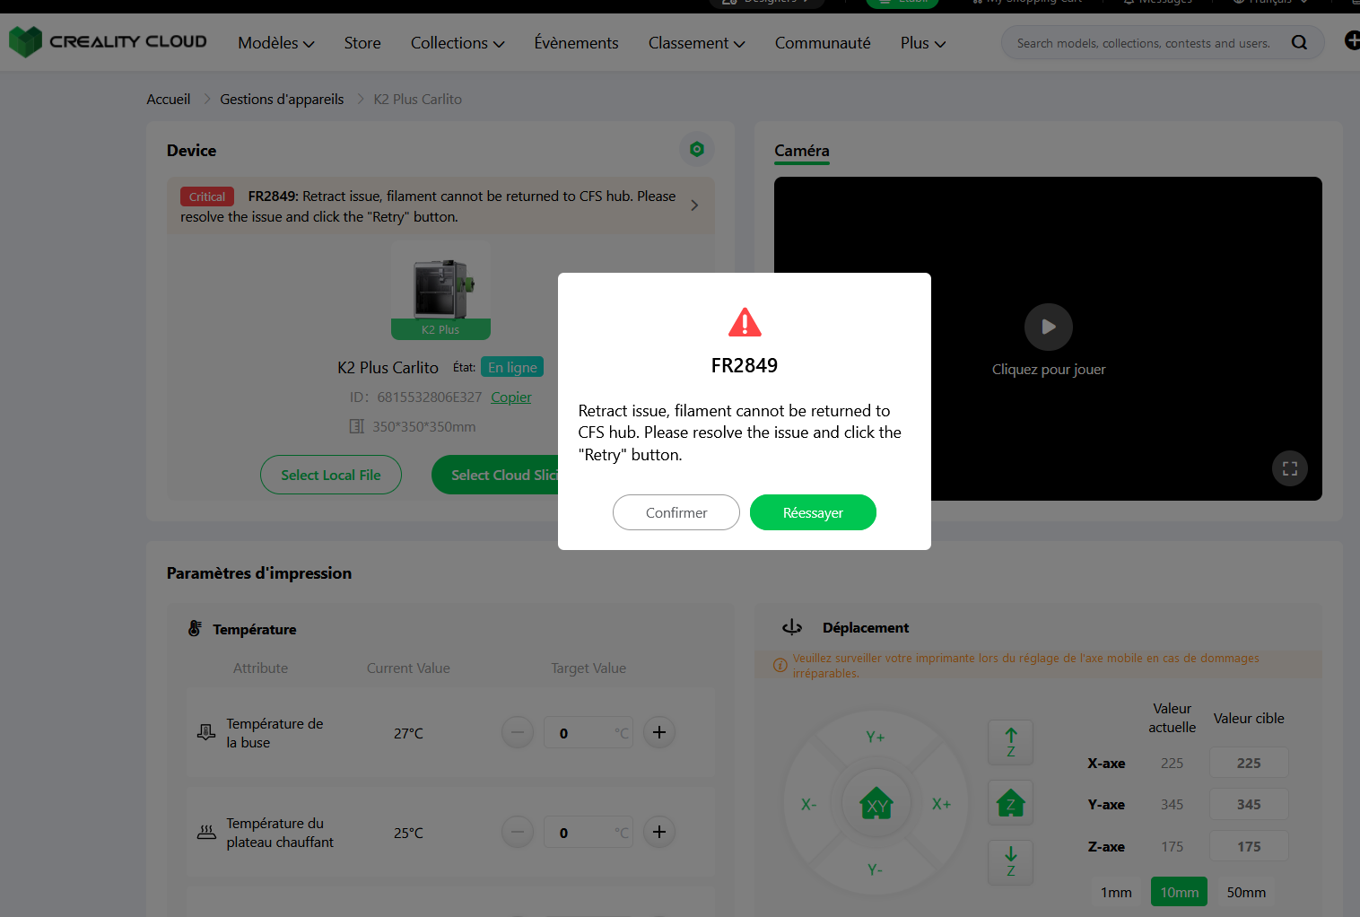
Task: Open Gestions d'appareils breadcrumb
Action: pos(282,99)
